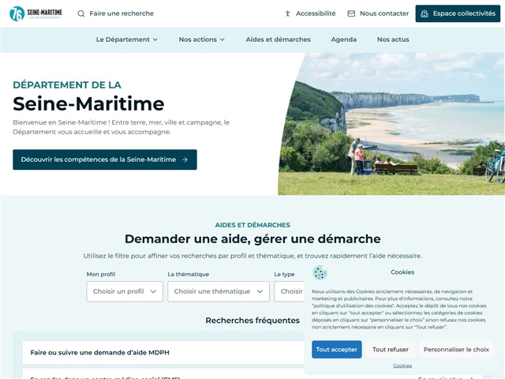Open the Le type dropdown
The height and width of the screenshot is (379, 505).
[290, 291]
